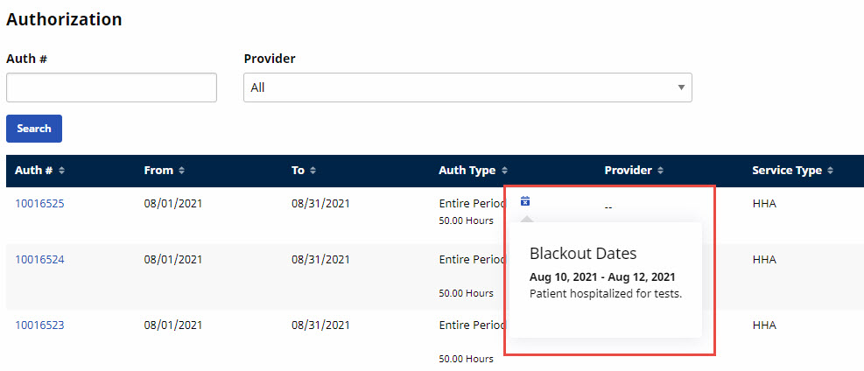
Task: Sort by To date column arrows
Action: (313, 171)
